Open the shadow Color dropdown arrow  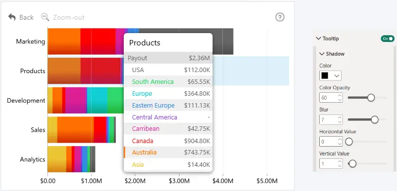point(337,76)
